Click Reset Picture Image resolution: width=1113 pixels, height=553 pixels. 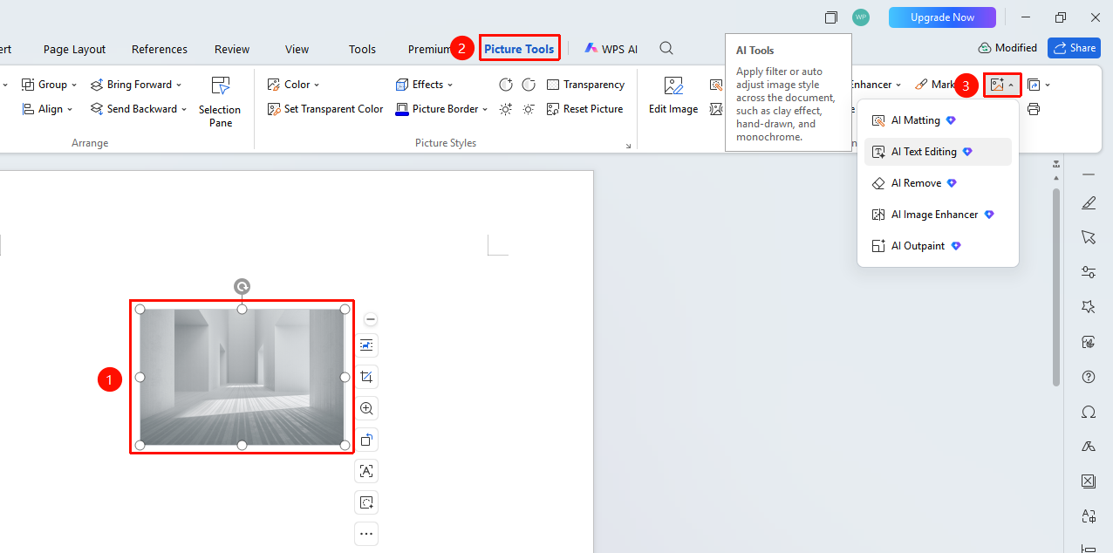point(584,109)
